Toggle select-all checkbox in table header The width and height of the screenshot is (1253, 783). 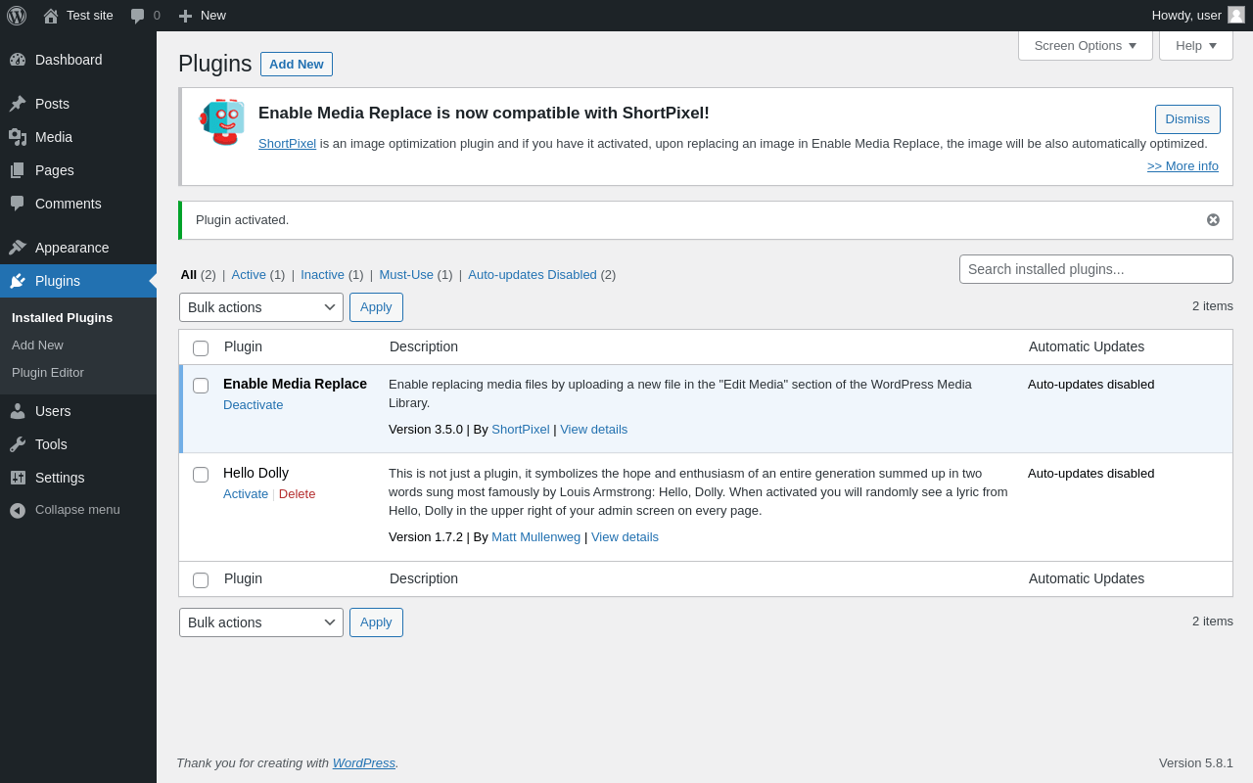pos(201,348)
